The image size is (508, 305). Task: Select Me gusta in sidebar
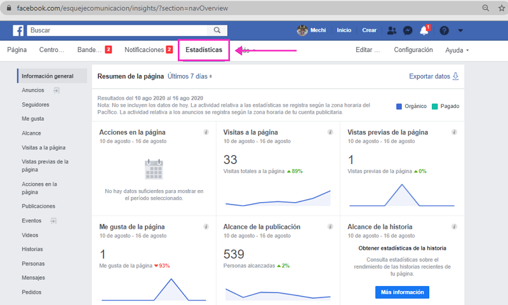(x=33, y=119)
